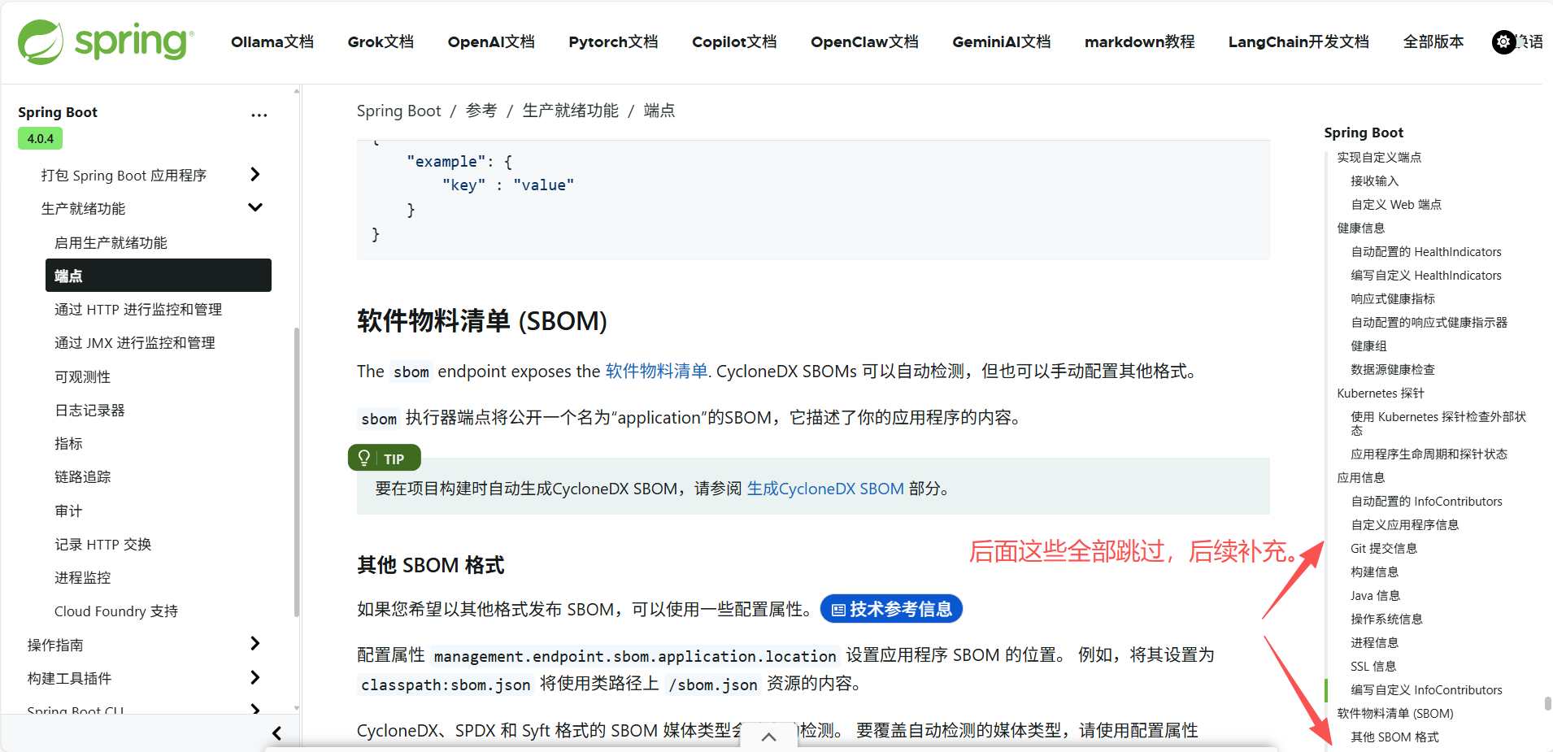The image size is (1553, 752).
Task: Jump to 健康组 in page outline
Action: [1368, 346]
